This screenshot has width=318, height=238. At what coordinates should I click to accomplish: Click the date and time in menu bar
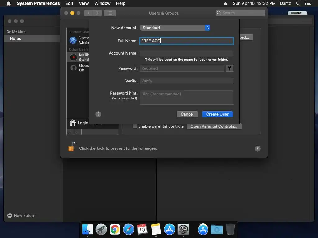254,3
